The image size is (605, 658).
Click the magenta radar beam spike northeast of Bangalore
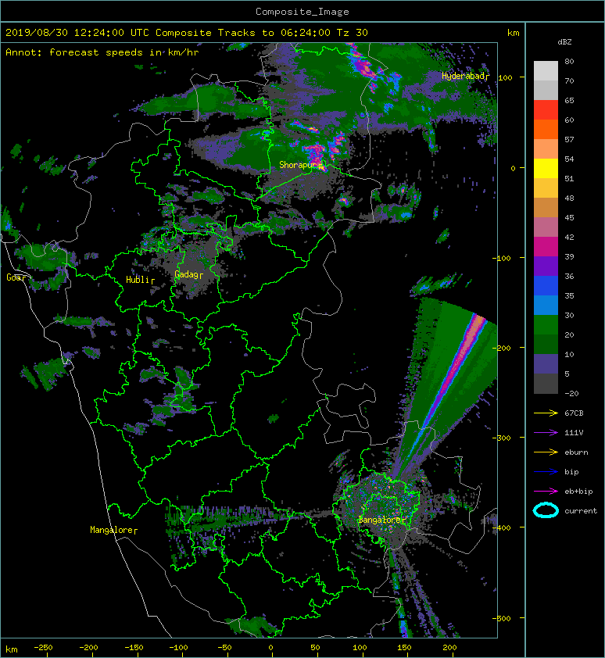[456, 370]
